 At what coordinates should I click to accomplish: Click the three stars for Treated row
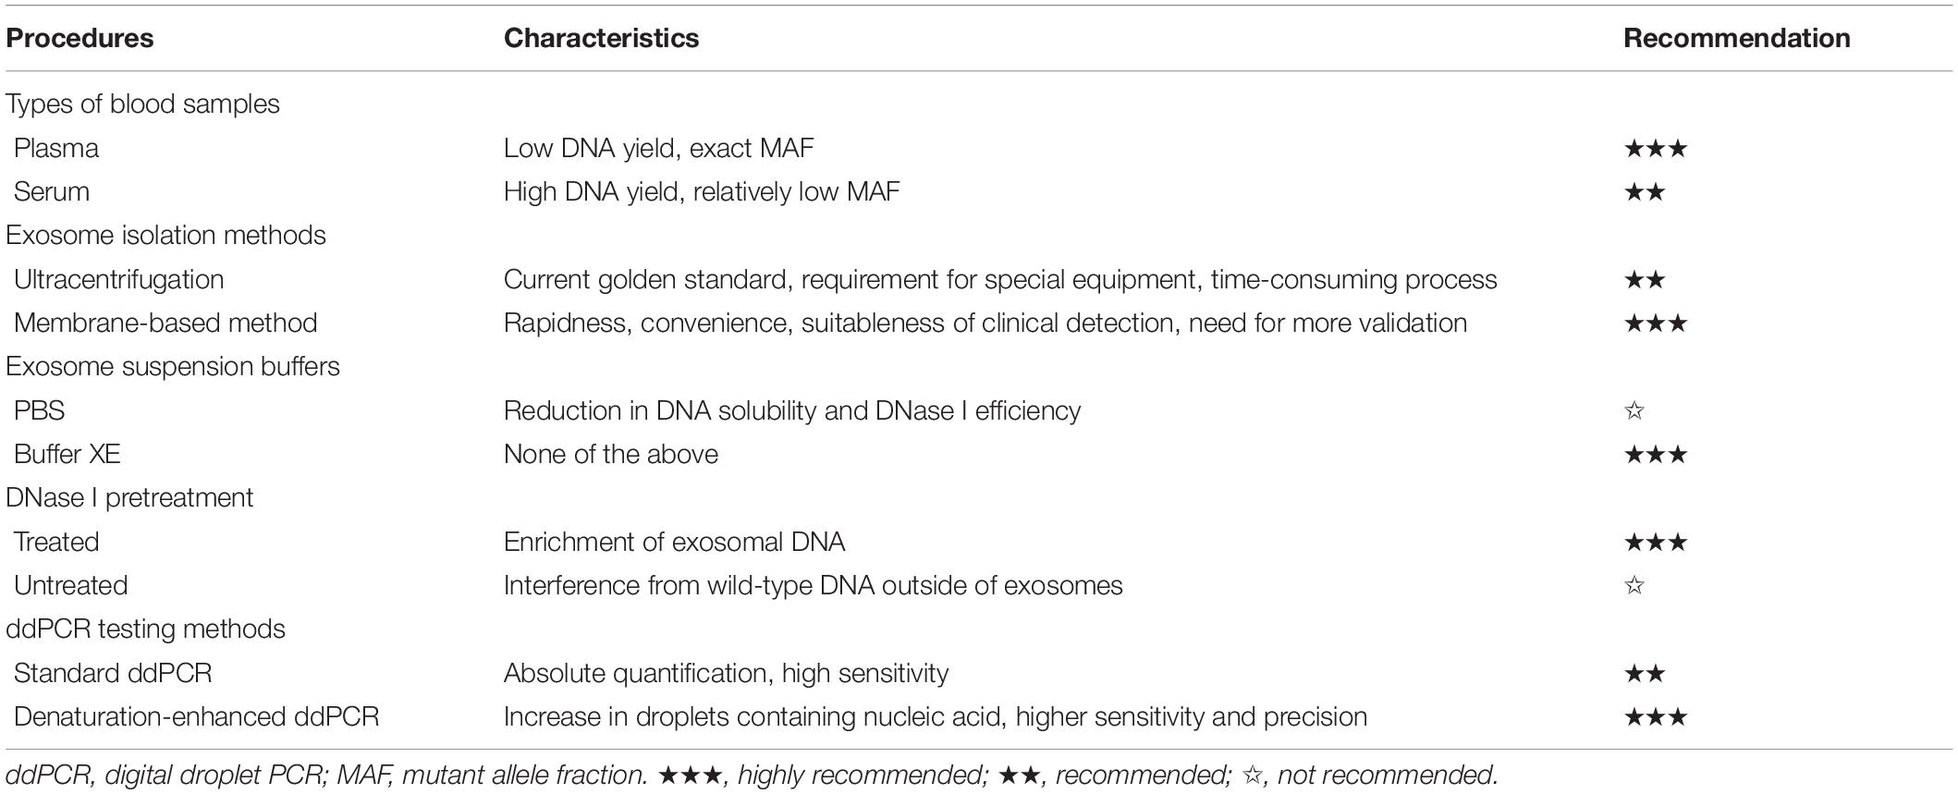(x=1655, y=542)
